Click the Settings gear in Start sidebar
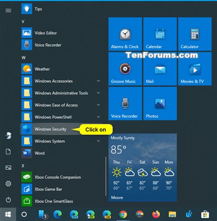Screen dimensions: 217x221 click(x=8, y=184)
